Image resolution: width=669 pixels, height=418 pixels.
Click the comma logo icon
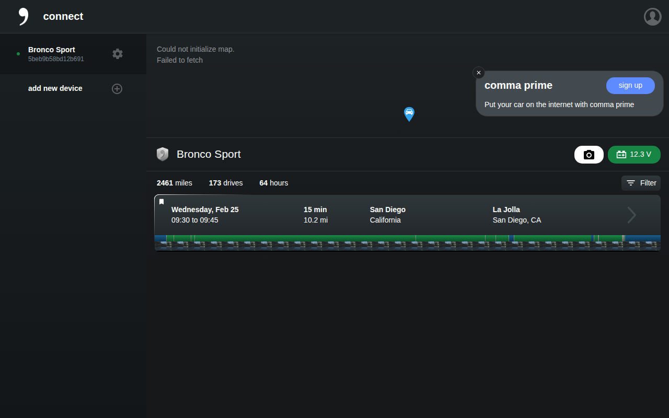pos(24,17)
